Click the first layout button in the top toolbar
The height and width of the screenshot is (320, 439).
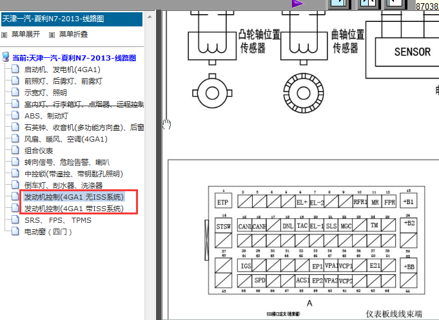(339, 4)
